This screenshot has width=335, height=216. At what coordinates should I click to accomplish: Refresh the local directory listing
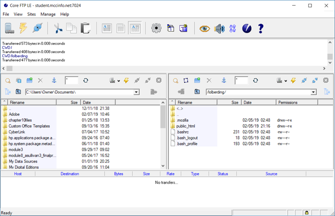86,80
